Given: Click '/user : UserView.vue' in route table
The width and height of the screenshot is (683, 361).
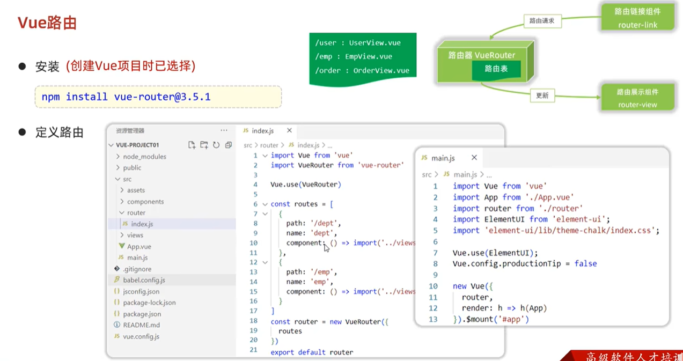Looking at the screenshot, I should [358, 42].
